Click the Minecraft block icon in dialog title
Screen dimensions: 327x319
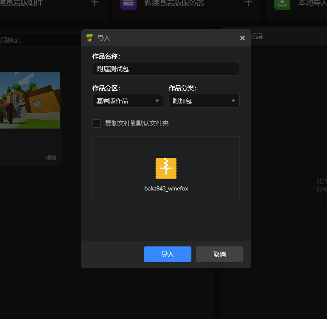point(89,38)
